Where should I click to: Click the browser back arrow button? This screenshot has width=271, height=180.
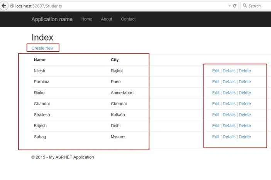point(4,6)
